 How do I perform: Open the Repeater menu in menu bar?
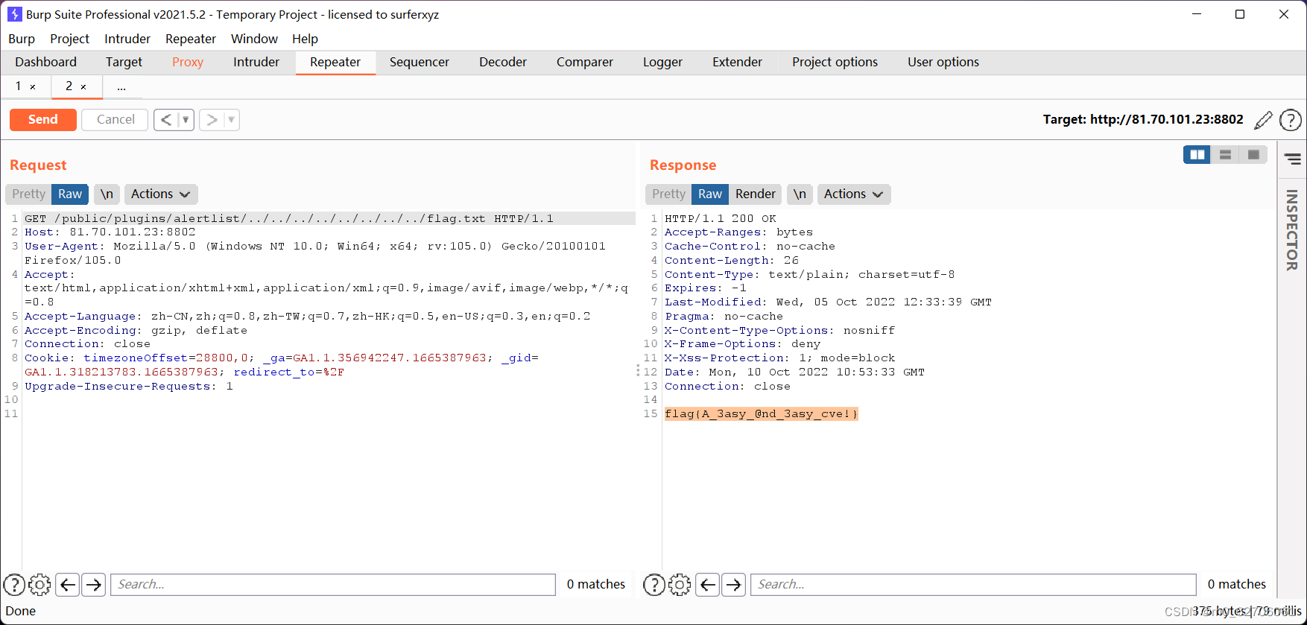pos(191,39)
